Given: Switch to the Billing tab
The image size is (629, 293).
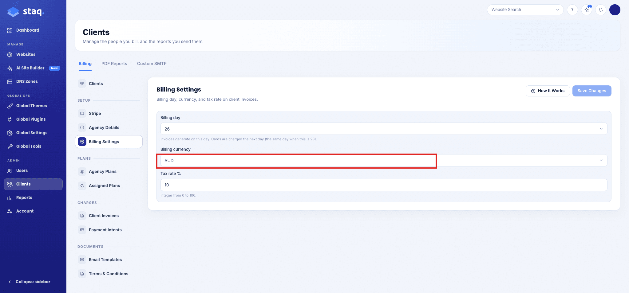Looking at the screenshot, I should (85, 64).
